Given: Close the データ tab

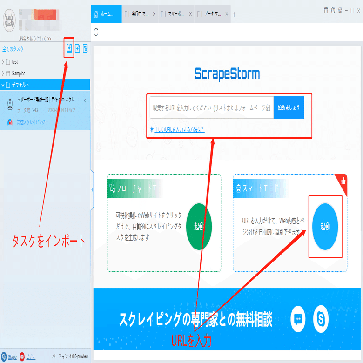Looking at the screenshot, I should coord(227,14).
